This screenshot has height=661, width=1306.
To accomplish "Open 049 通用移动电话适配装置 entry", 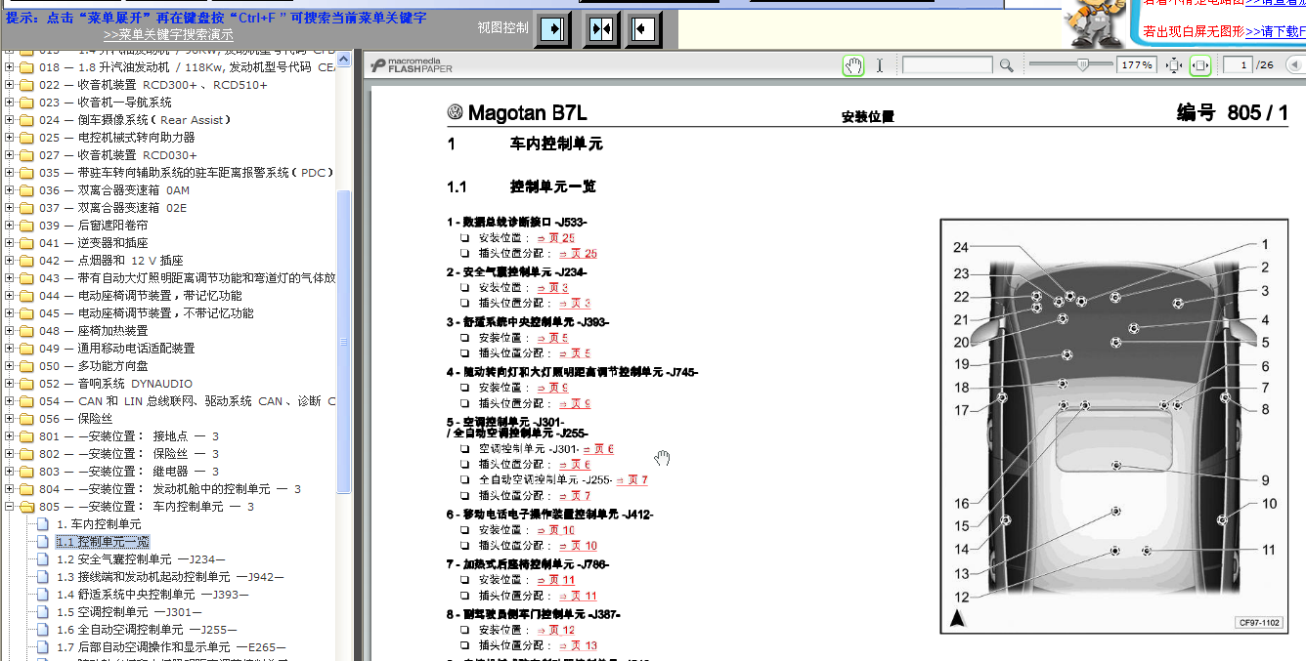I will click(x=117, y=349).
